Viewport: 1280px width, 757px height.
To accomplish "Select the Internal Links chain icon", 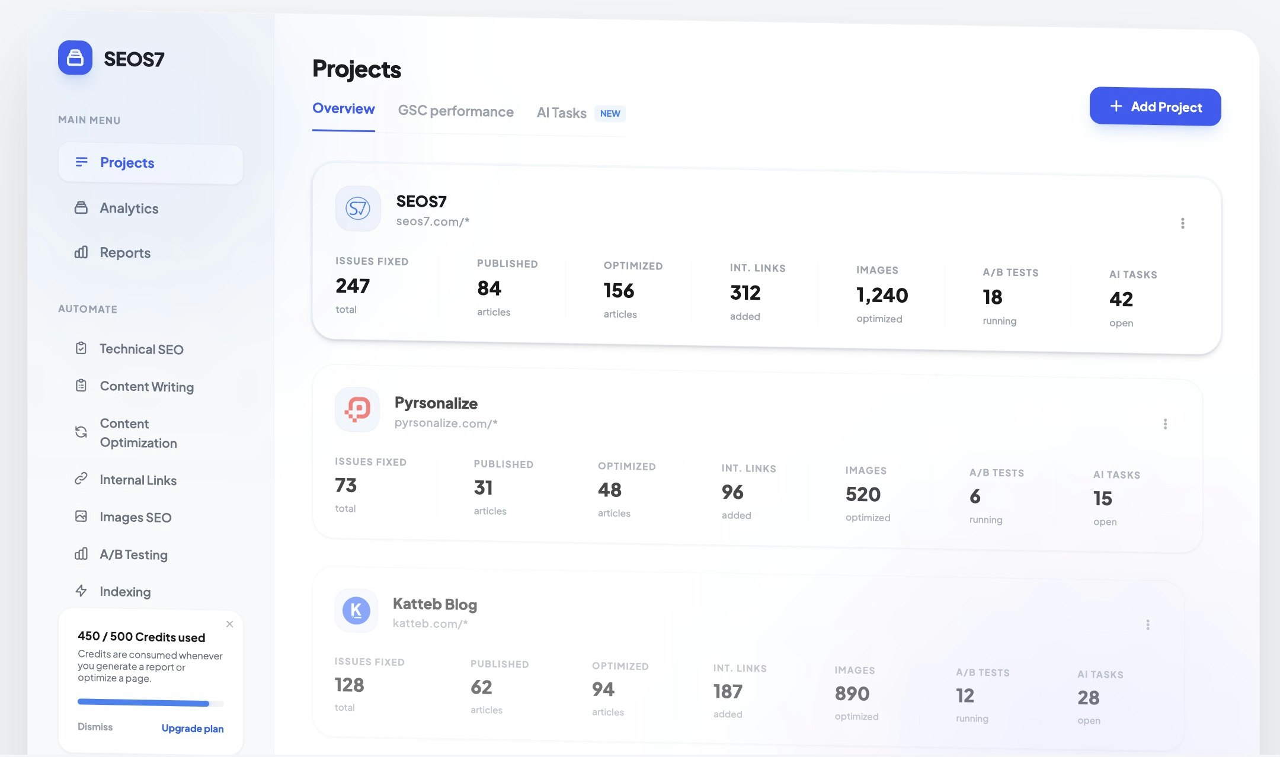I will (82, 479).
